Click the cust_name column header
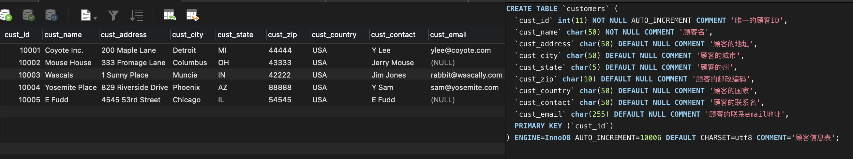853x159 pixels. 63,35
